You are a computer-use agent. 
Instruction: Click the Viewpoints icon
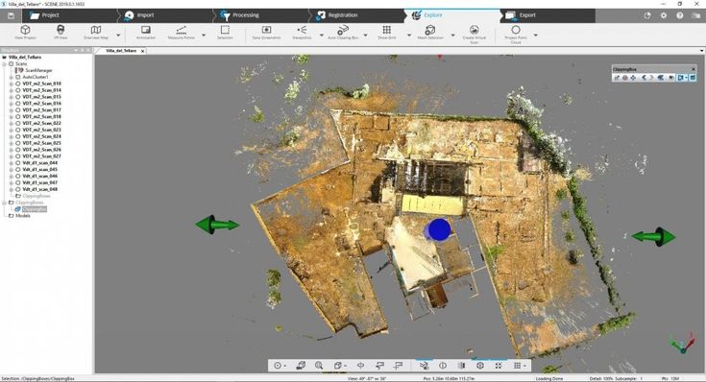[302, 30]
